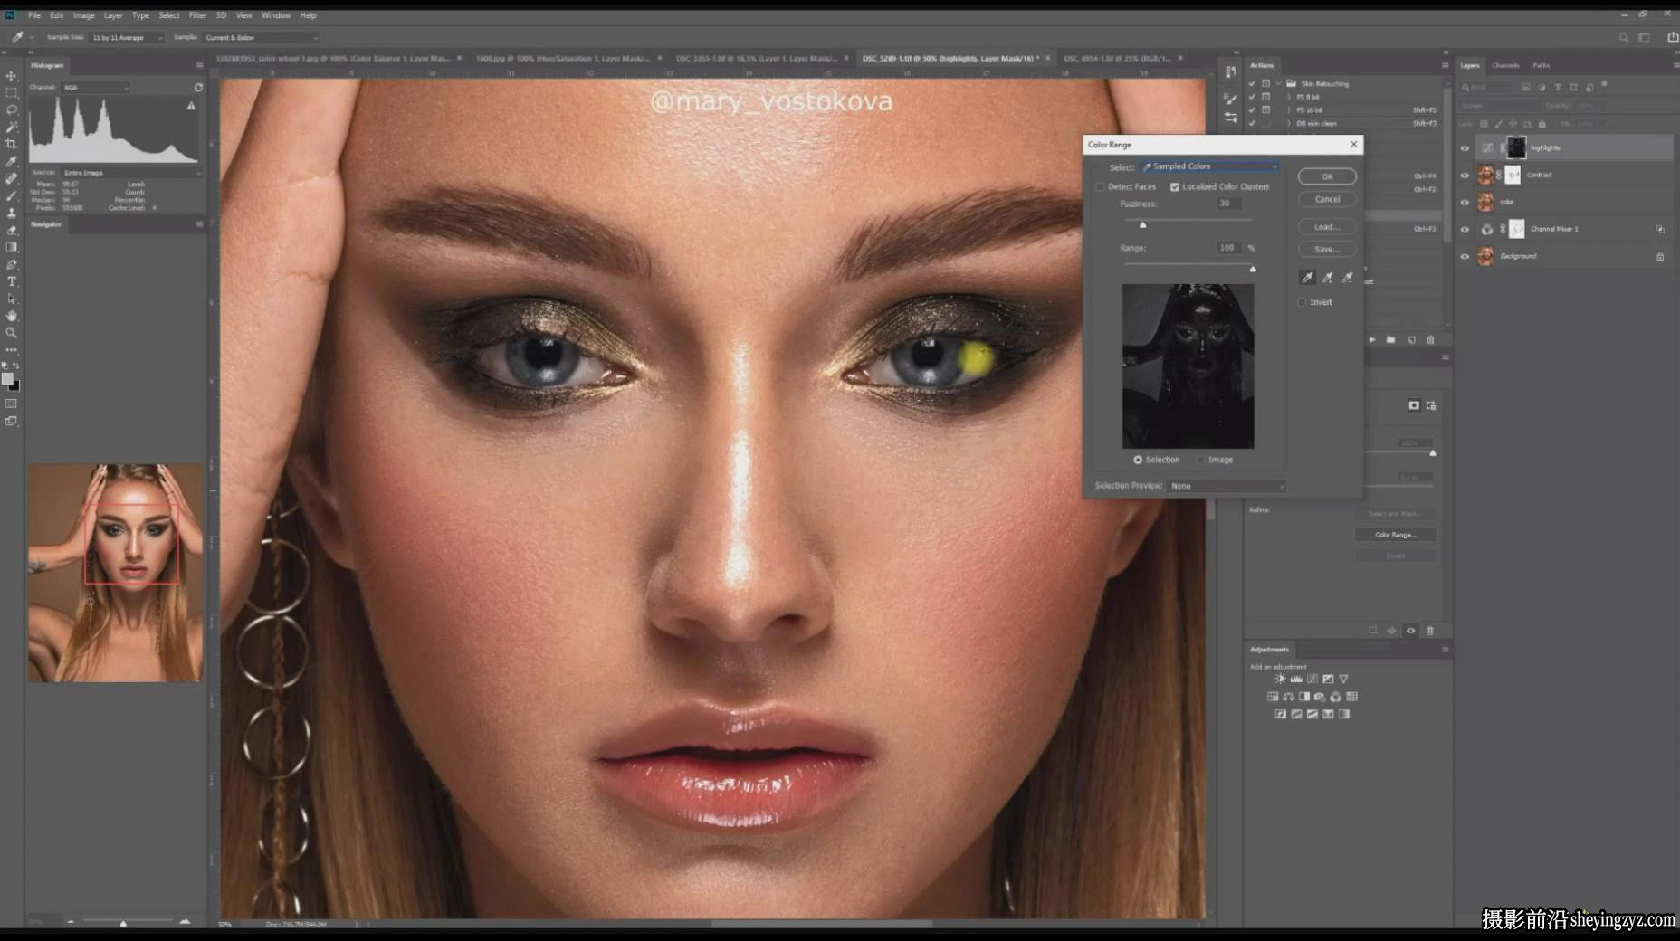Pick the standard eyedropper in Color Range
Screen dimensions: 1680x941
tap(1307, 278)
